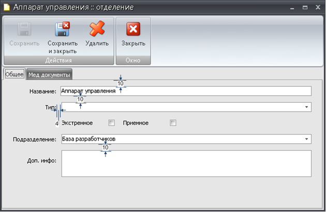Expand the Тип dropdown arrow
The image size is (326, 212).
click(306, 107)
